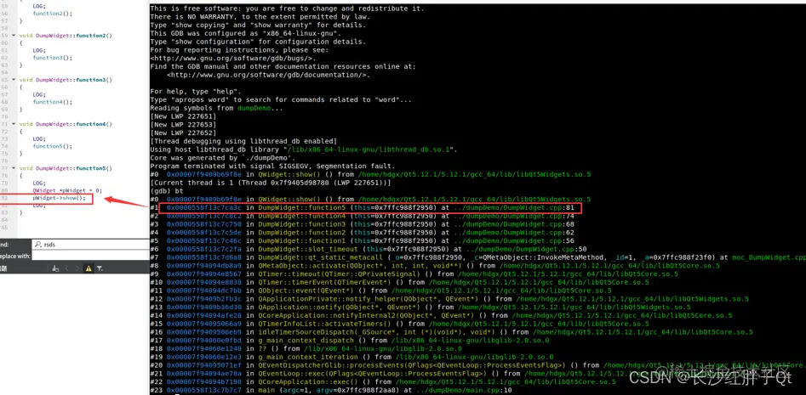The width and height of the screenshot is (806, 395).
Task: Click the "(gdb) bt" prompt line
Action: click(x=167, y=191)
